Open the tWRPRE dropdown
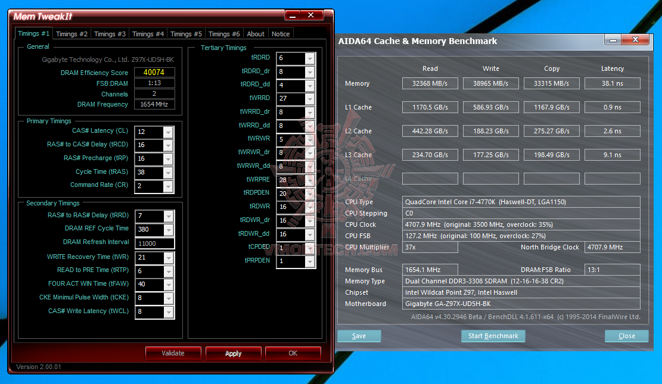 point(310,180)
